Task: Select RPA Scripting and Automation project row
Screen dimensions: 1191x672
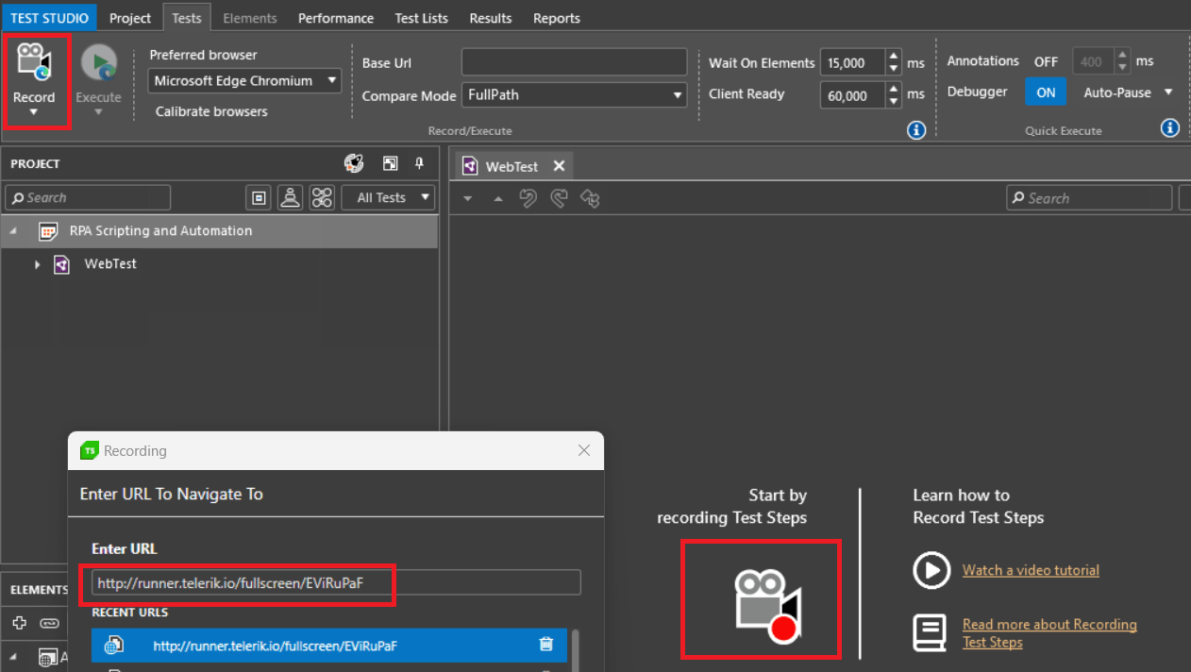Action: click(219, 231)
